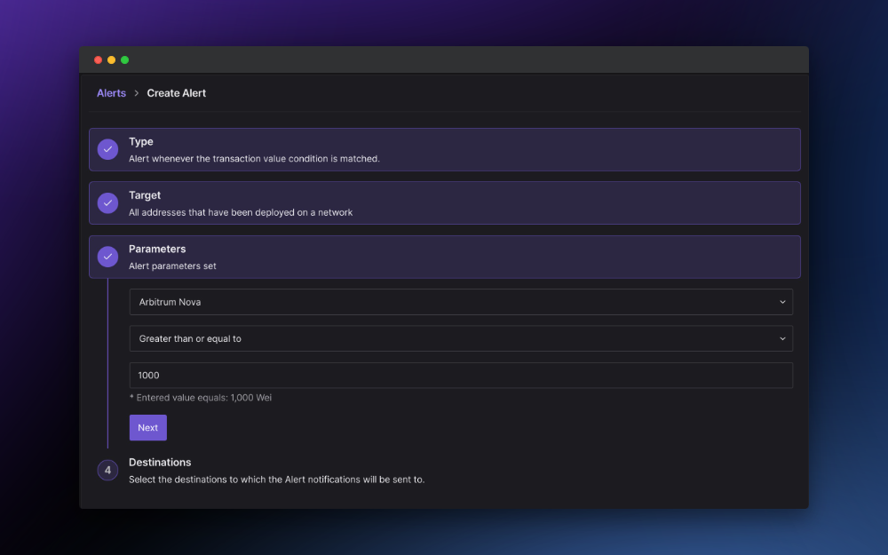Click the Parameters step header row
This screenshot has width=888, height=555.
444,257
